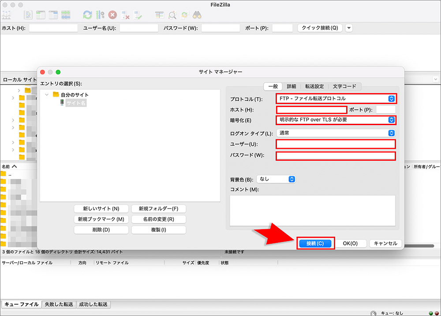Click the キャンセル button
441x316 pixels.
(385, 243)
